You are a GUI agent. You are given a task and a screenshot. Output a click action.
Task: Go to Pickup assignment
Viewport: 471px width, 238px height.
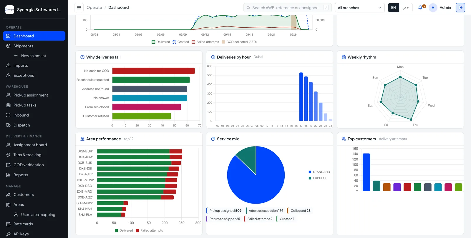[34, 95]
